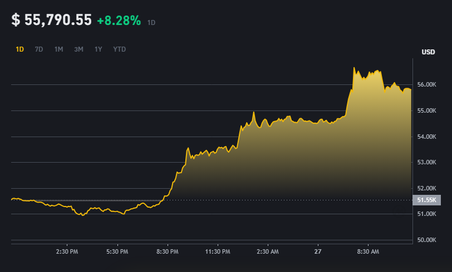Click the 8:30 PM time axis label
452x272 pixels.
coord(167,252)
